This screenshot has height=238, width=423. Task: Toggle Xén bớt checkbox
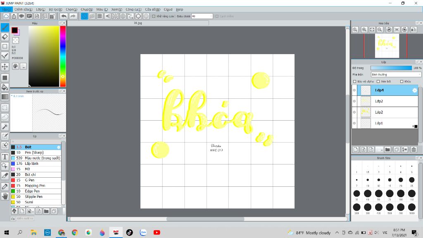[378, 81]
